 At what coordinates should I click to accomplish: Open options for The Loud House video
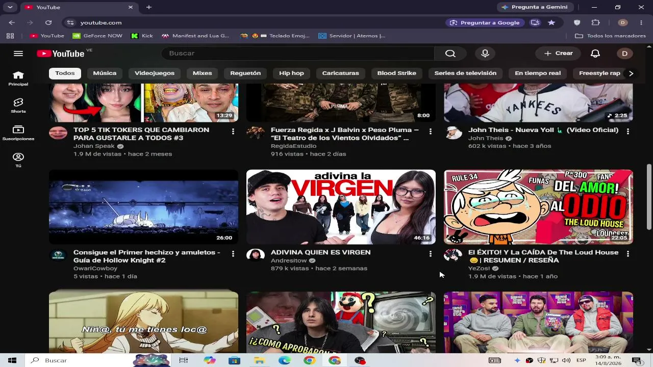point(628,254)
